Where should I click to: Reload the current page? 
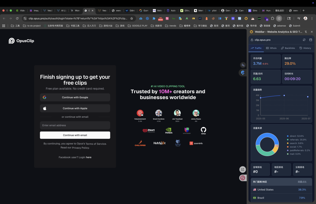17,18
